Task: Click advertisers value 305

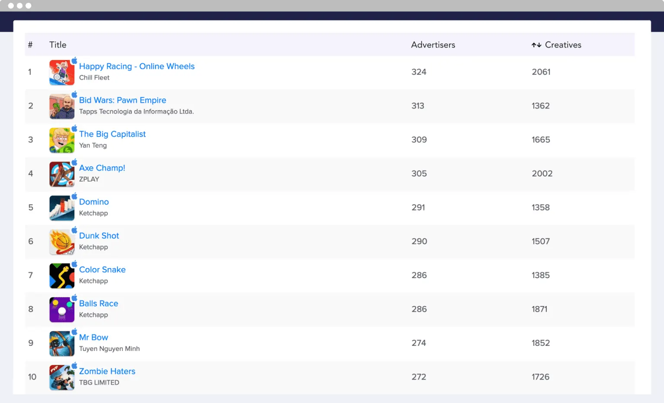Action: pyautogui.click(x=419, y=174)
